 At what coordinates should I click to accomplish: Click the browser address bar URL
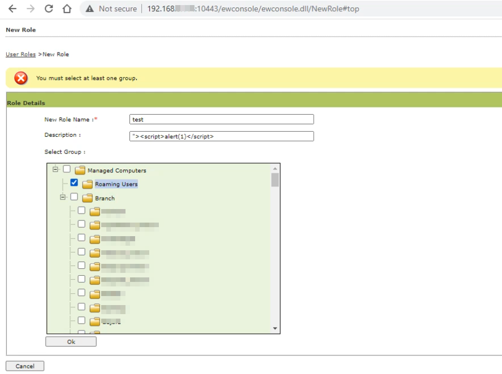[x=253, y=9]
